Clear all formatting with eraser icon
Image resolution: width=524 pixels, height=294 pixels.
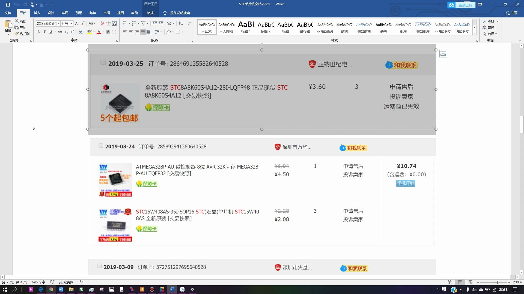pyautogui.click(x=102, y=23)
